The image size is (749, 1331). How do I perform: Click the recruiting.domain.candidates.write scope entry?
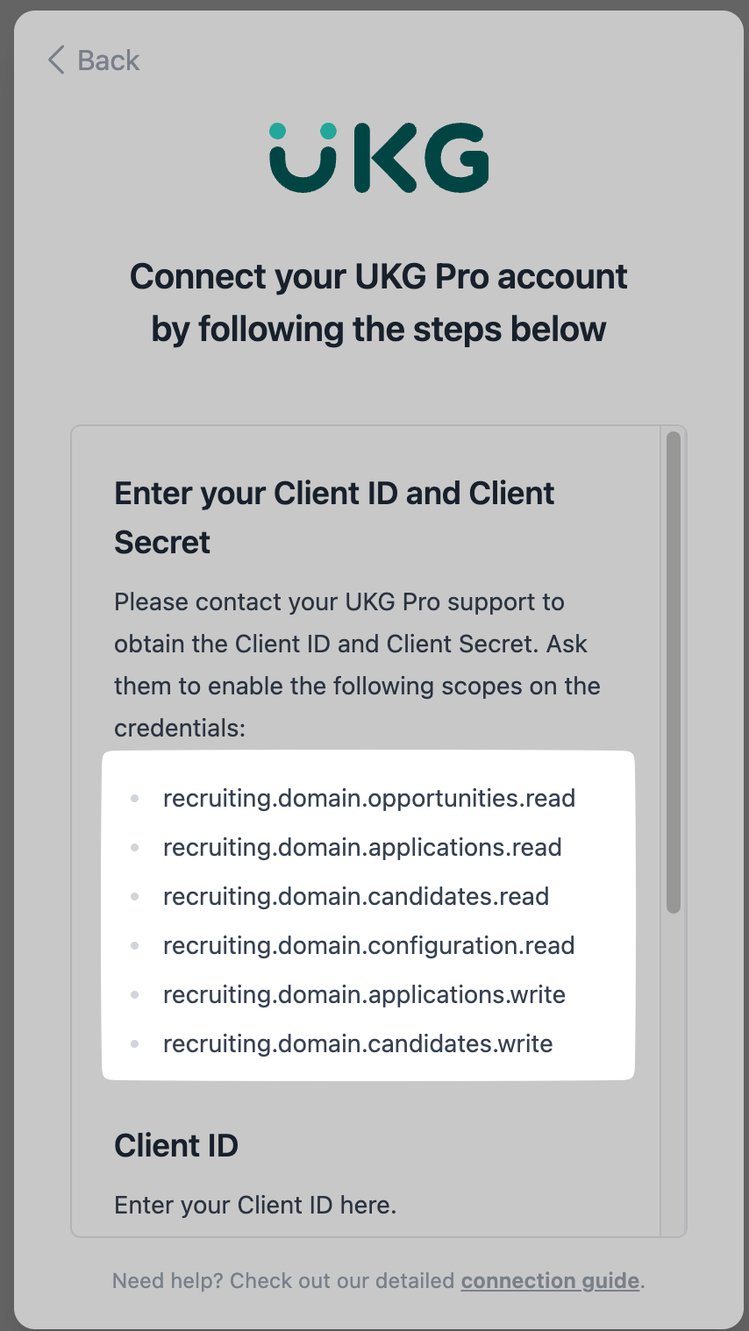click(358, 1044)
